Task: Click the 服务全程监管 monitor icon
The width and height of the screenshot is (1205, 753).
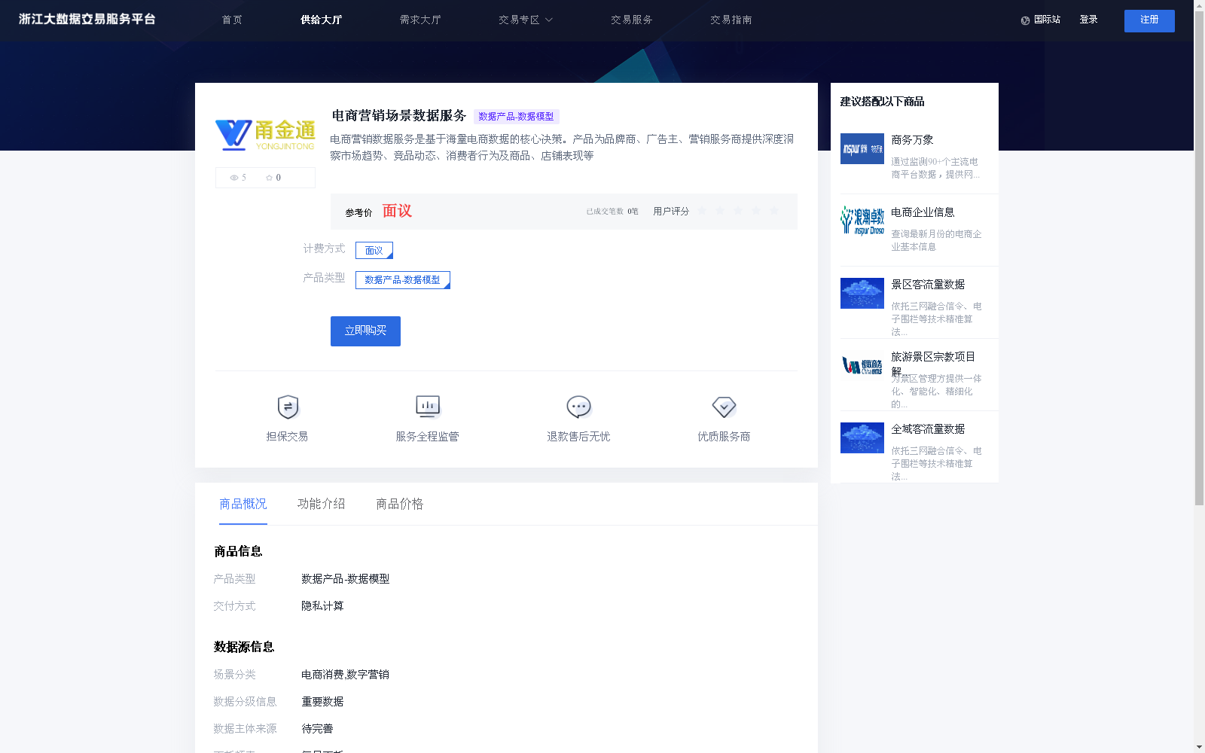Action: click(x=427, y=407)
